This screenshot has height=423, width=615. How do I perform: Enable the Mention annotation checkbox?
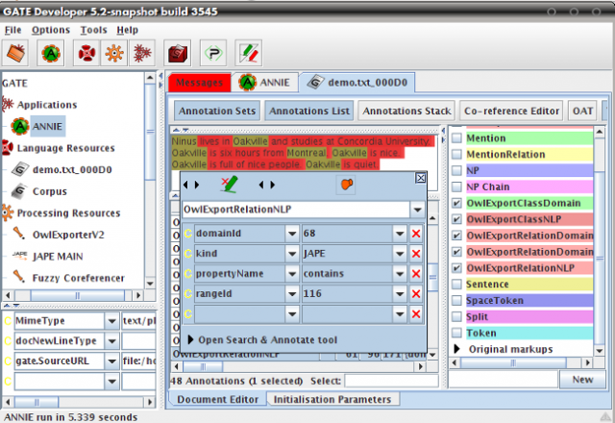point(456,138)
